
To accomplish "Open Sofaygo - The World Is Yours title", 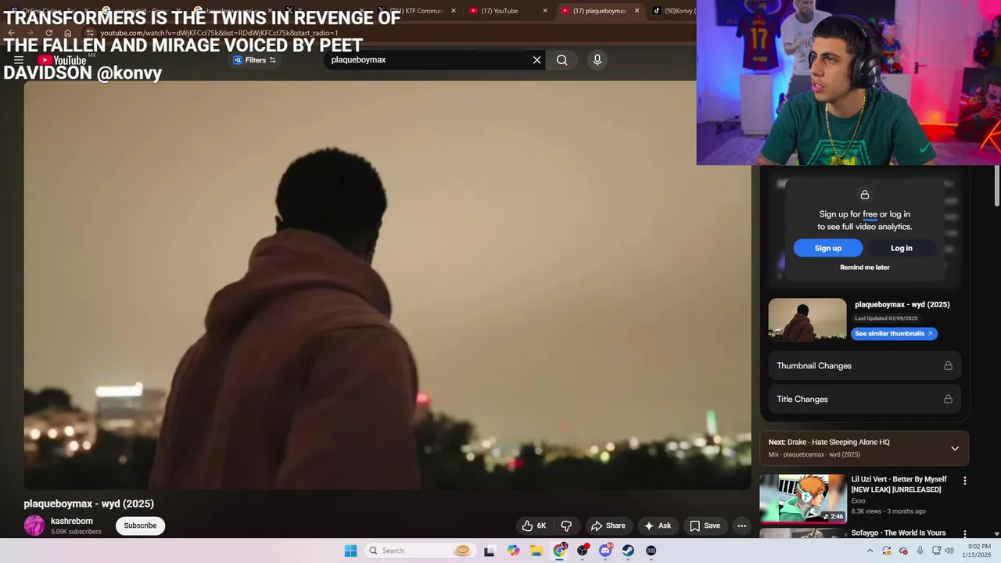I will click(x=899, y=533).
